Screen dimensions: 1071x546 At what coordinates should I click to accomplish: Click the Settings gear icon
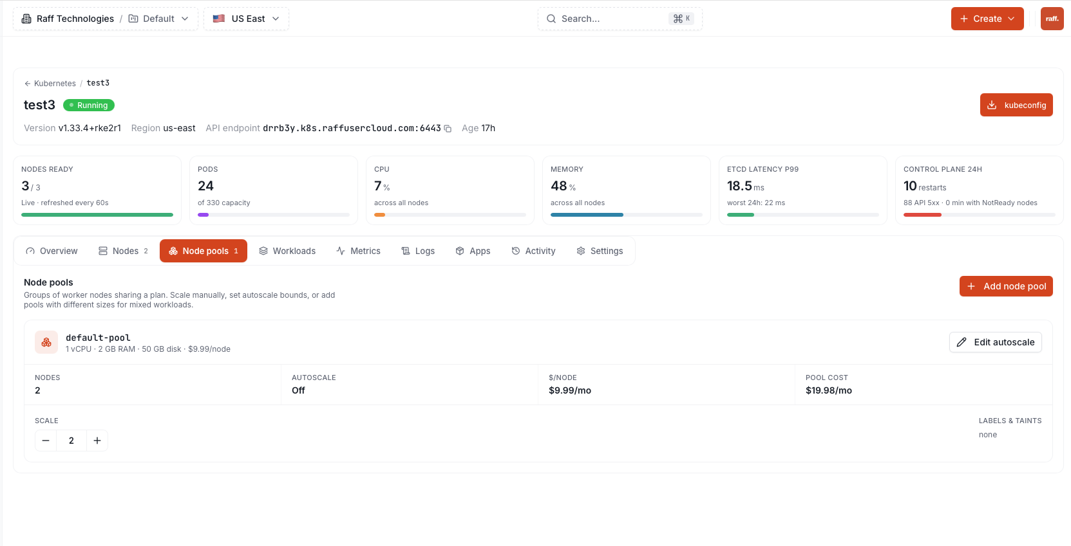[581, 251]
